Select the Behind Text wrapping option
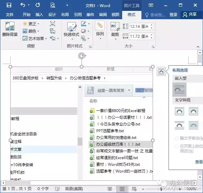The width and height of the screenshot is (203, 193). coord(193,125)
